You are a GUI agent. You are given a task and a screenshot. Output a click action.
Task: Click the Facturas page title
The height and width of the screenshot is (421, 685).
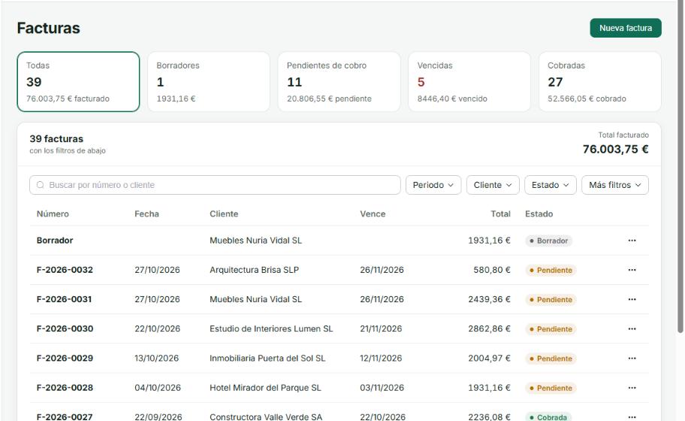tap(49, 28)
